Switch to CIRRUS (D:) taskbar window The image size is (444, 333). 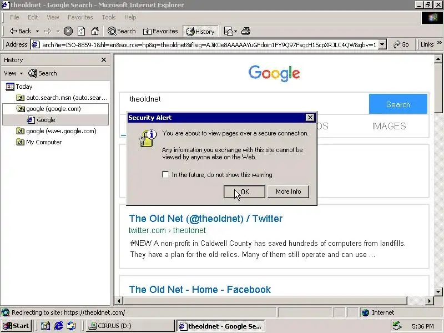point(130,326)
